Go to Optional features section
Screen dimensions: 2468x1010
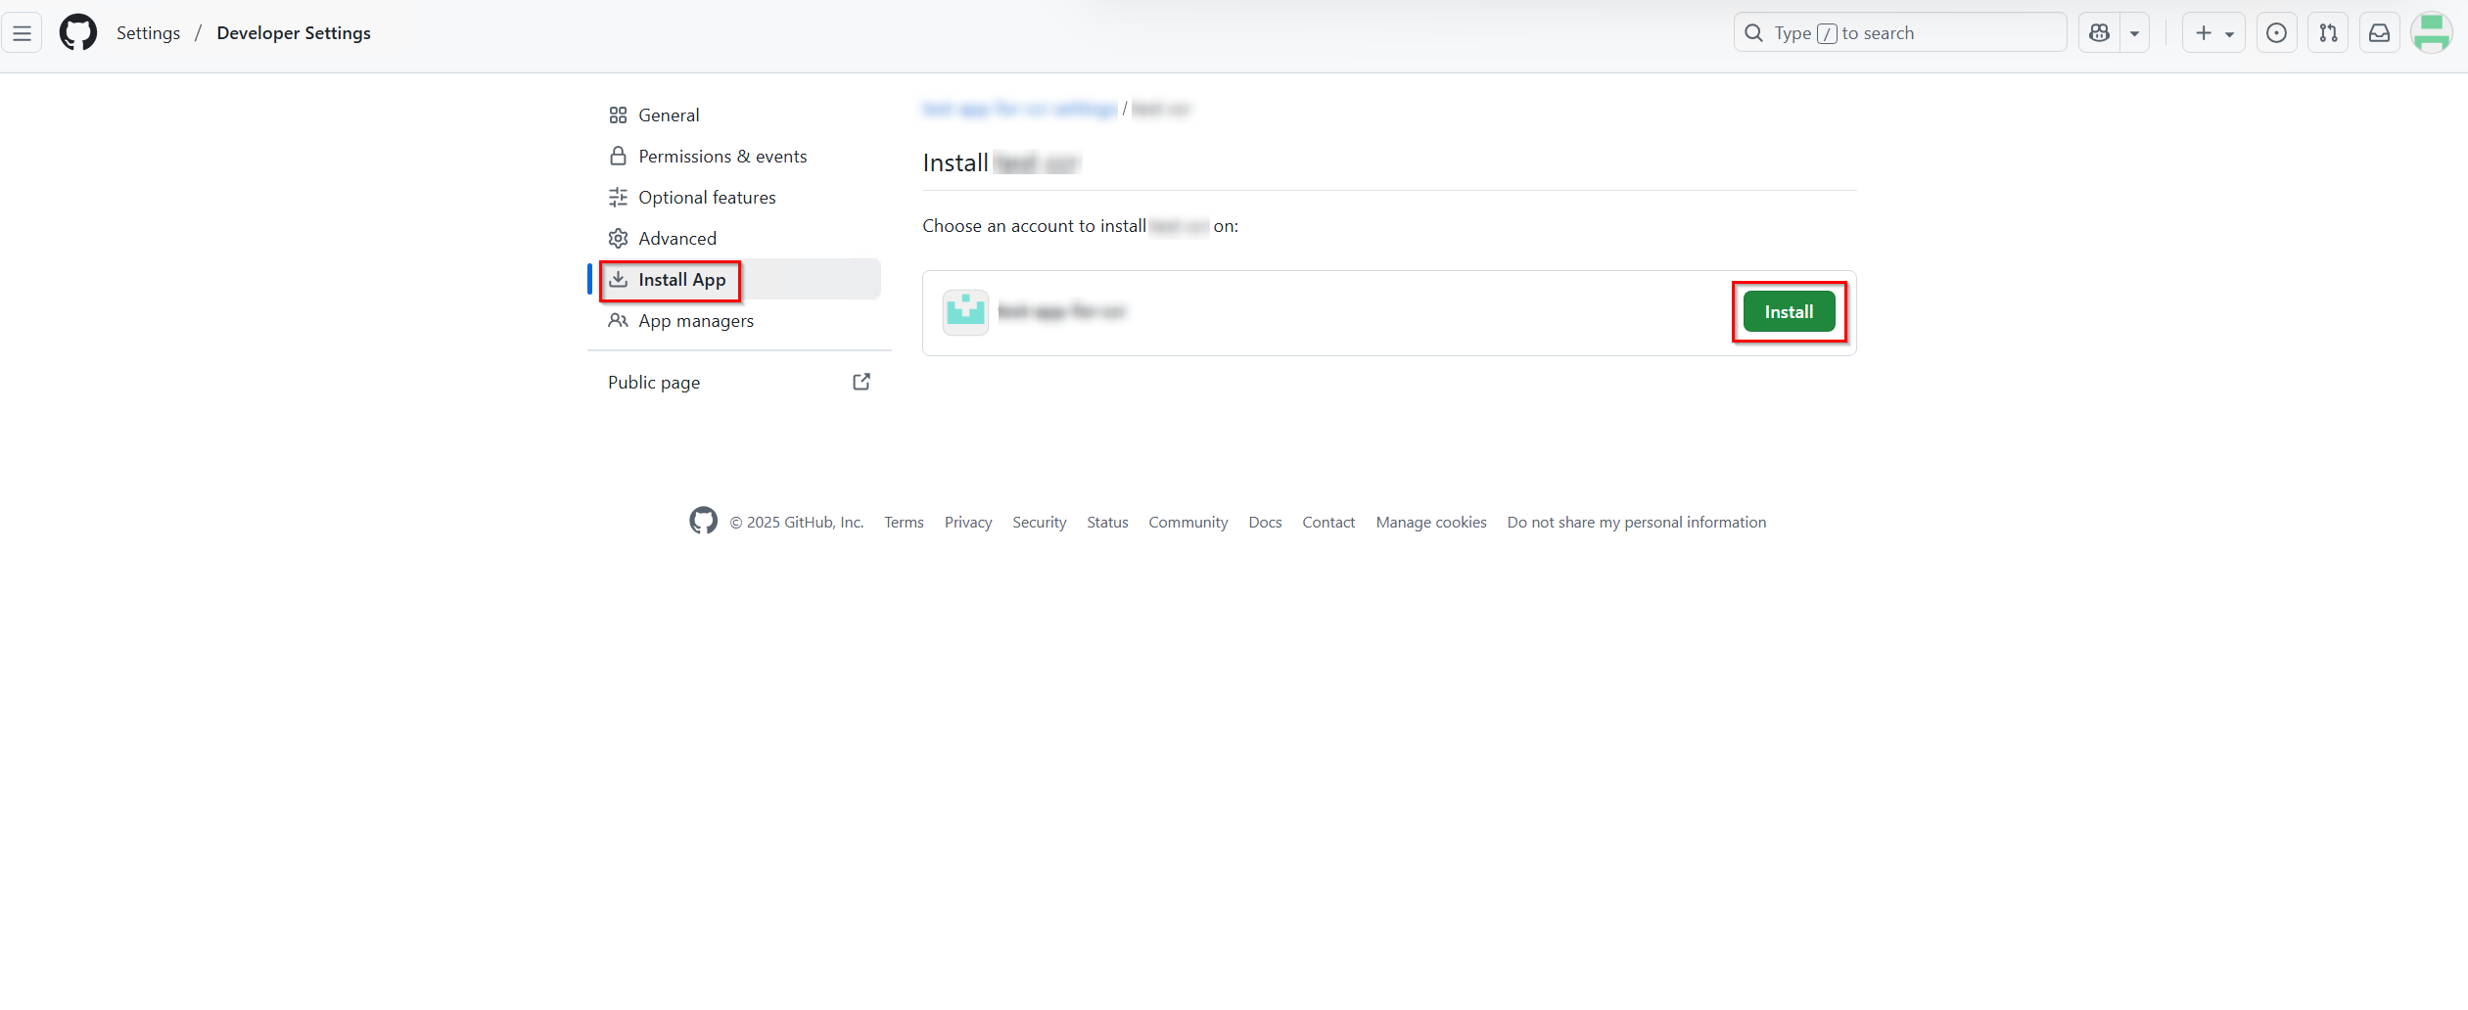tap(707, 198)
